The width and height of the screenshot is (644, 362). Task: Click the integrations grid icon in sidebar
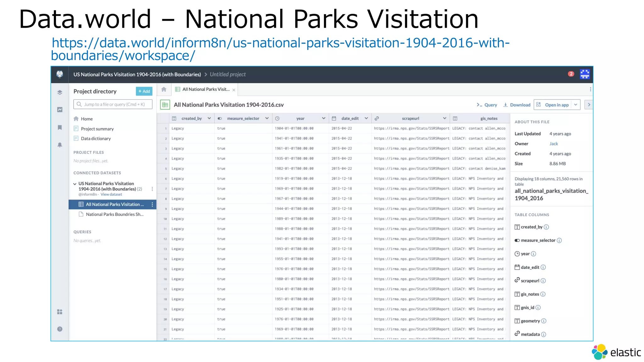[60, 312]
